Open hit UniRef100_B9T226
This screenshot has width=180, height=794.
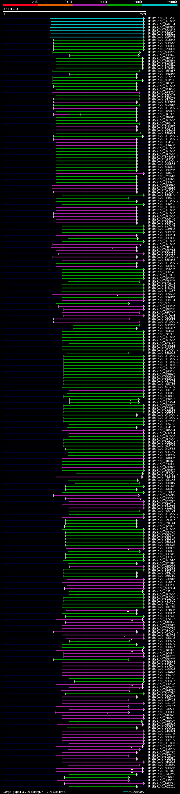[x=161, y=18]
